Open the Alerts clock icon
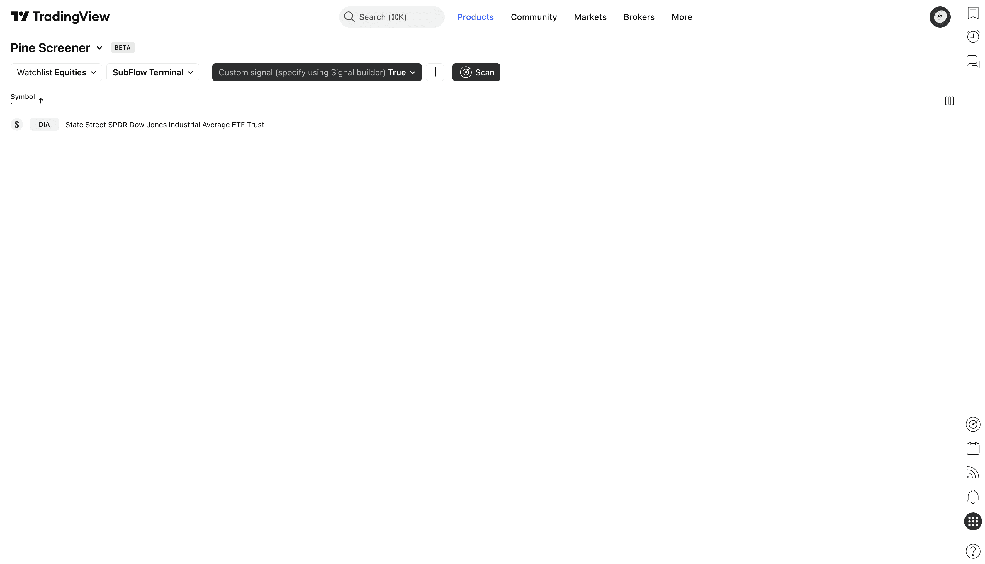Viewport: 985px width, 564px height. pos(973,36)
